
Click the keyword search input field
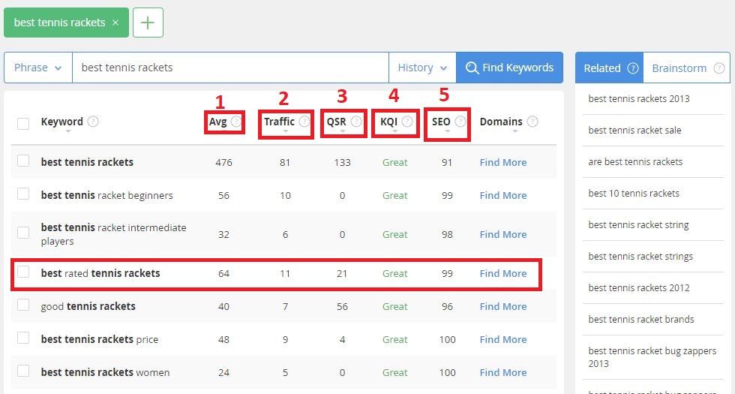[230, 68]
